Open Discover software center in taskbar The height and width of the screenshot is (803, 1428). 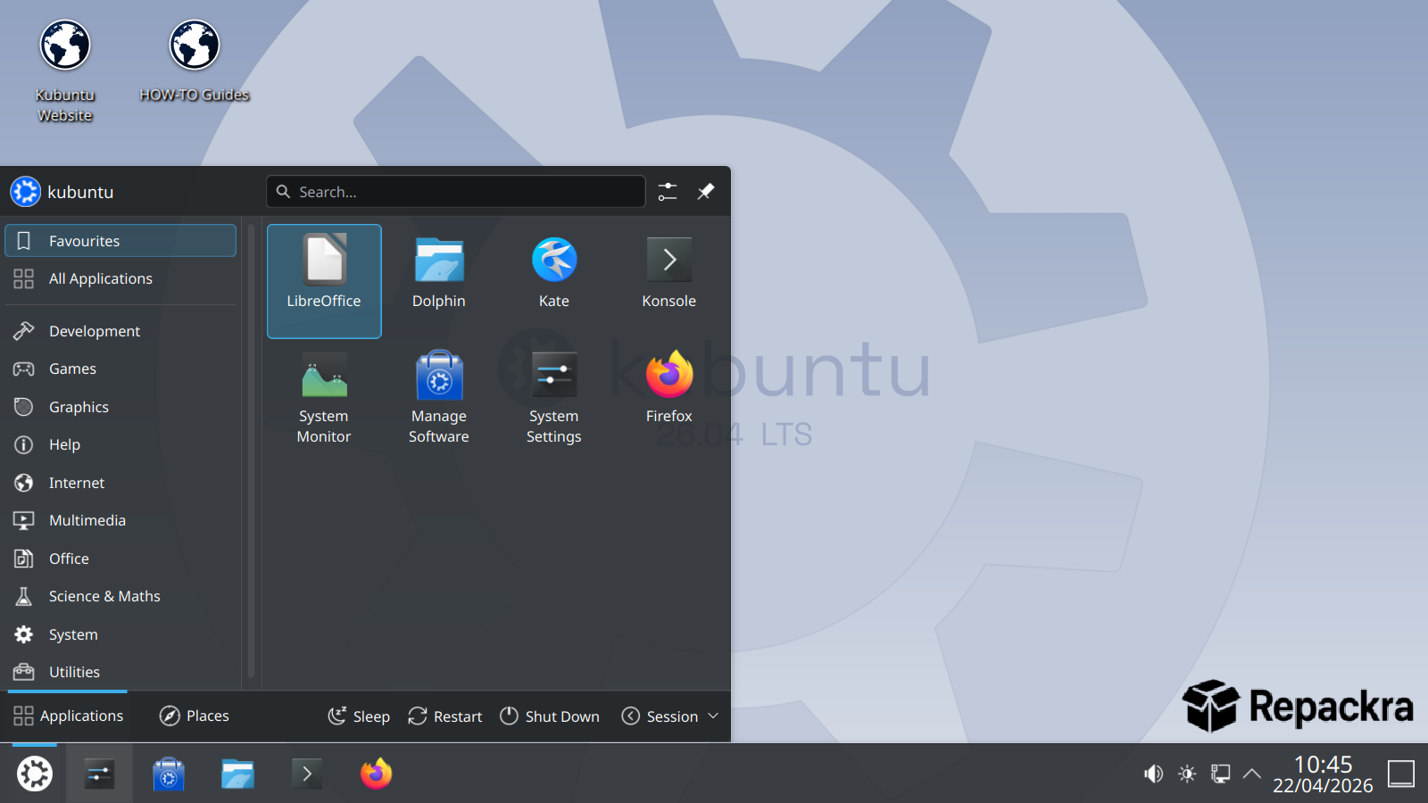click(169, 774)
